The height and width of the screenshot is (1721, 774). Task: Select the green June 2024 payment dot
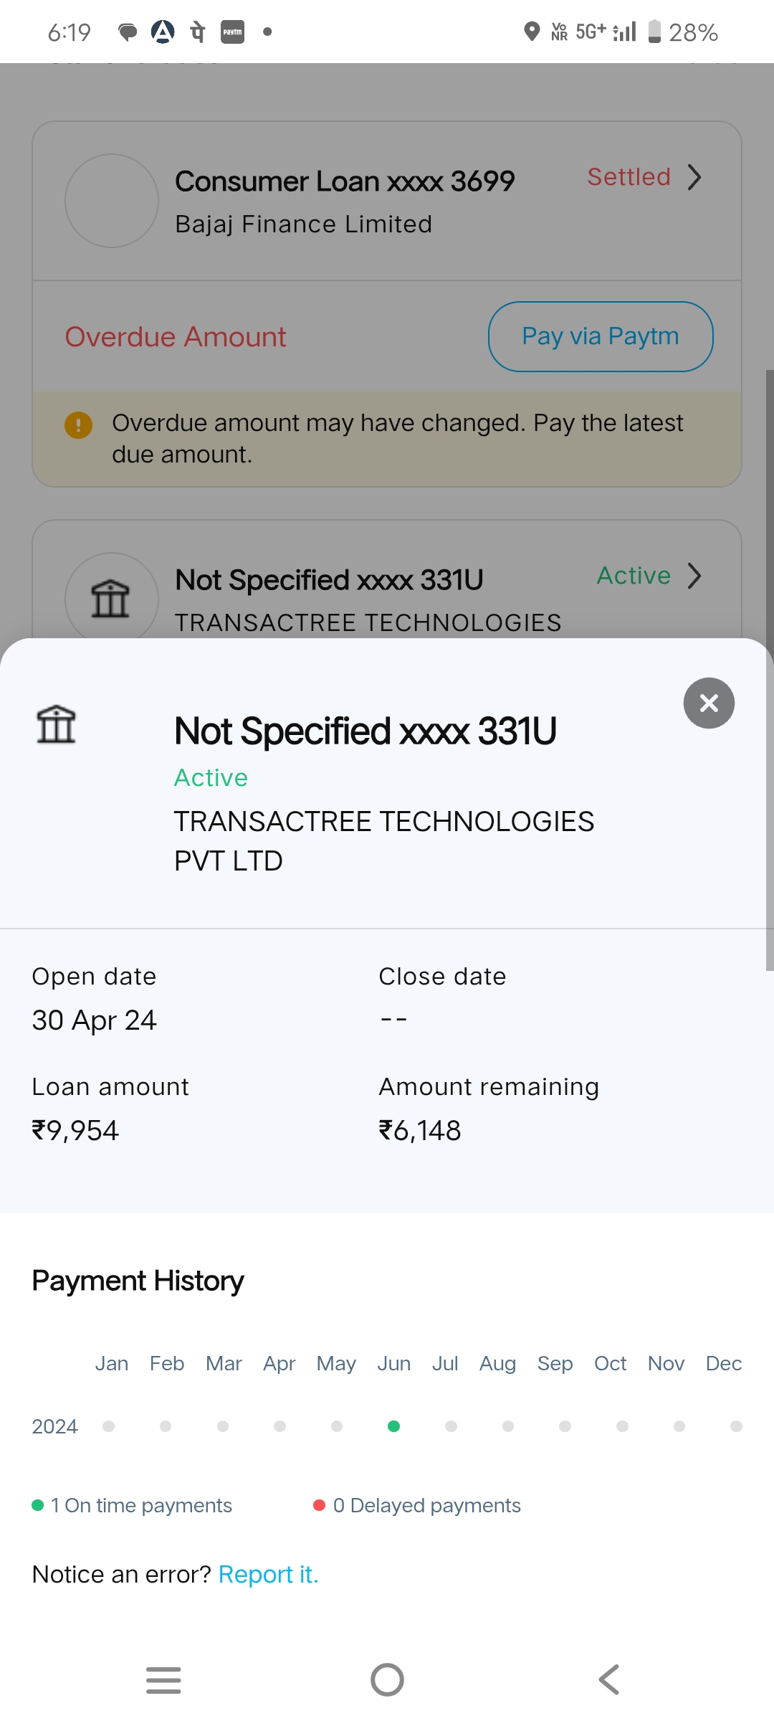[393, 1426]
